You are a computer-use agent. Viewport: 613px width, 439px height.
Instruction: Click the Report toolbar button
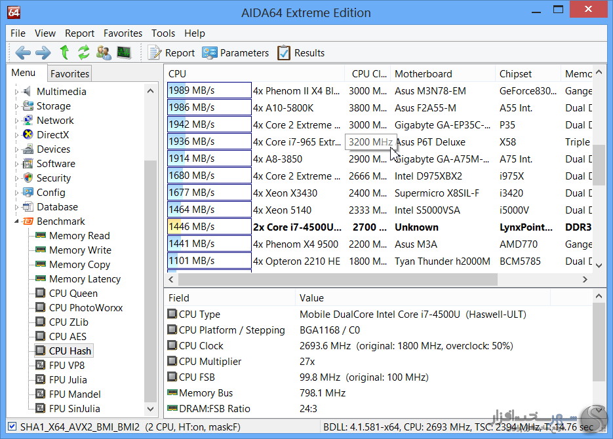tap(171, 53)
